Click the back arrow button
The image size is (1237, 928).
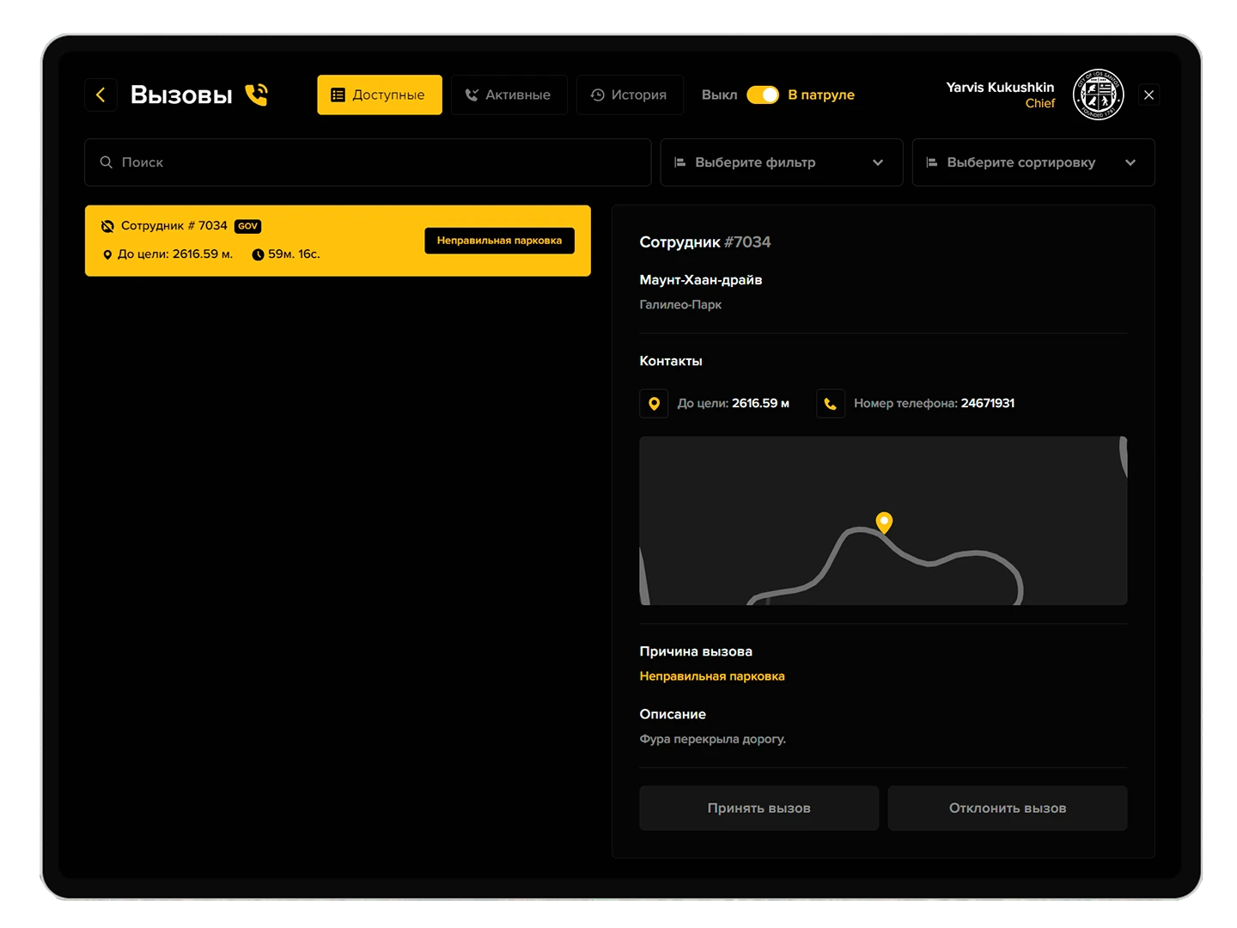[101, 95]
